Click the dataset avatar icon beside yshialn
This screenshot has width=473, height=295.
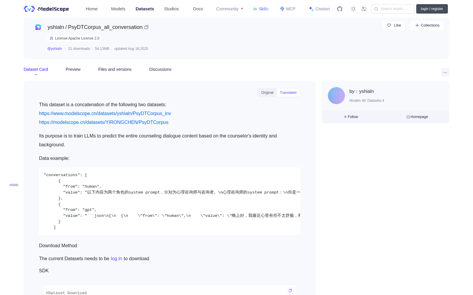pyautogui.click(x=38, y=27)
